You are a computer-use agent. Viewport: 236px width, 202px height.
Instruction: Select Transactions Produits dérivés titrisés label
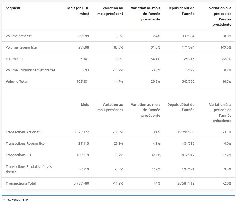tap(29, 169)
